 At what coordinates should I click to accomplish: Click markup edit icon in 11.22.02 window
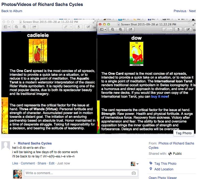coord(88,27)
